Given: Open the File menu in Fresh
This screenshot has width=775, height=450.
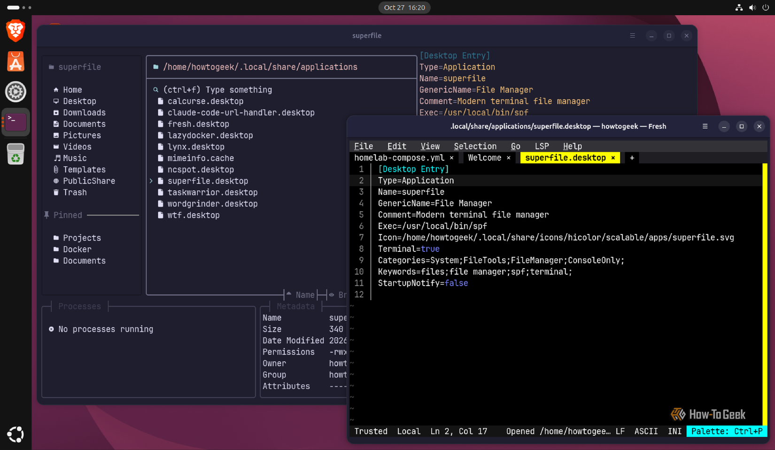Looking at the screenshot, I should point(363,147).
